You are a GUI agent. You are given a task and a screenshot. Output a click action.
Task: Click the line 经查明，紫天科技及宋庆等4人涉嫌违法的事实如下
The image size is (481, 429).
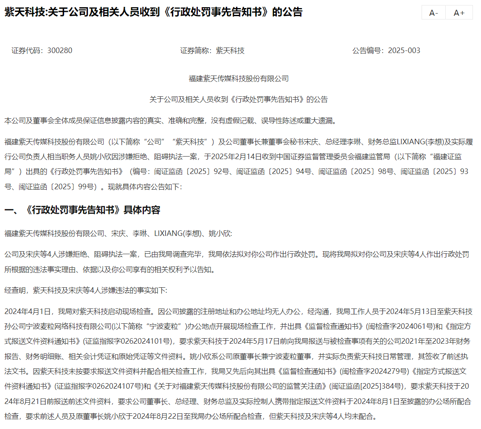point(86,290)
